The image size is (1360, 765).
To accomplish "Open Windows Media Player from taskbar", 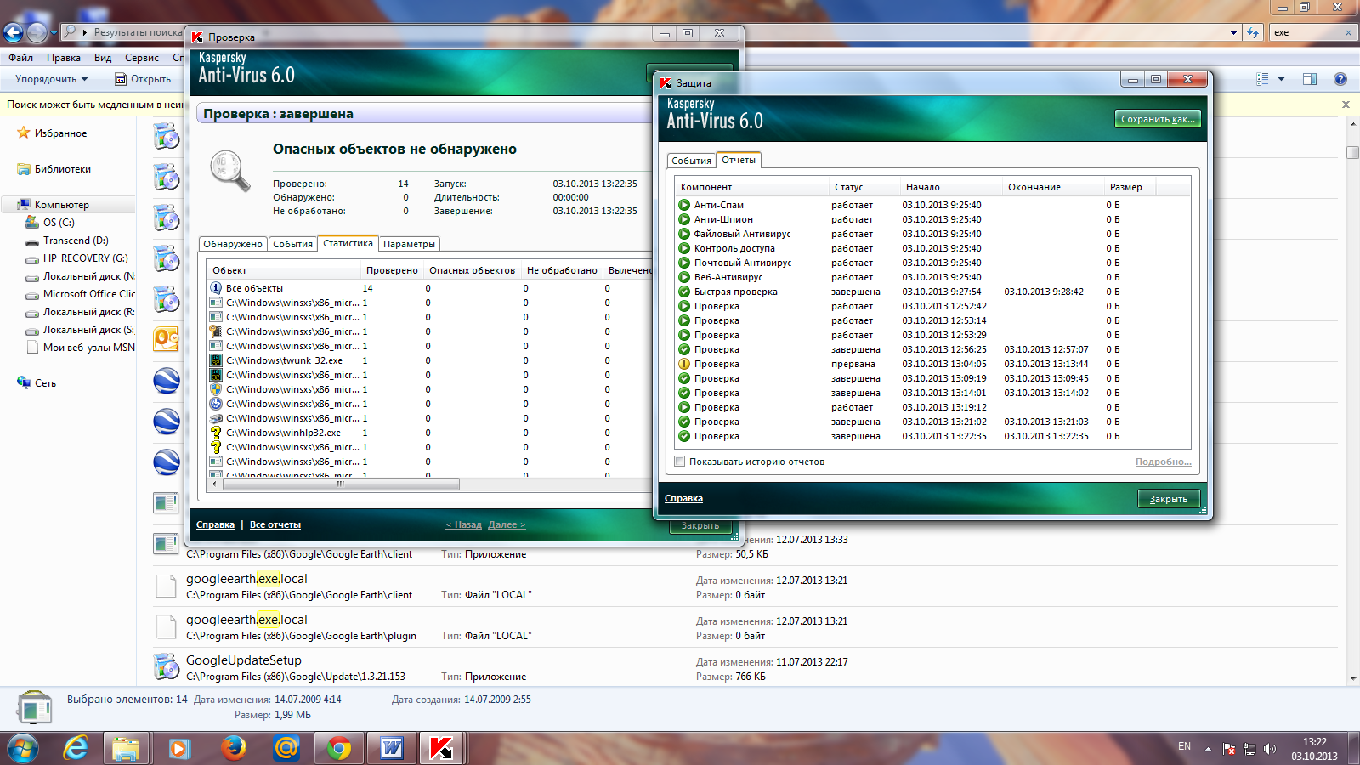I will [x=179, y=748].
